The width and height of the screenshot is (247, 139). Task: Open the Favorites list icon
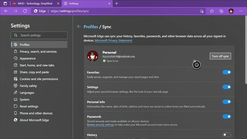click(x=212, y=11)
